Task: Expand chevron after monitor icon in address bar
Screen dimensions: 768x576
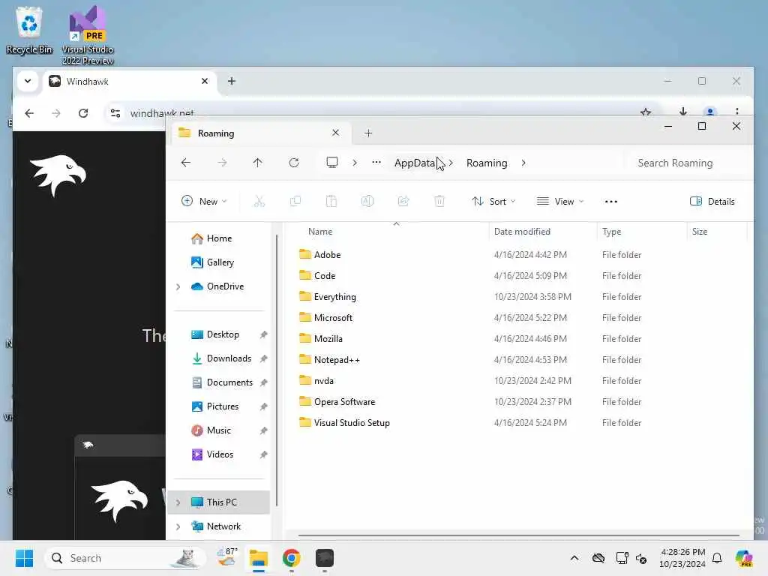Action: point(355,163)
